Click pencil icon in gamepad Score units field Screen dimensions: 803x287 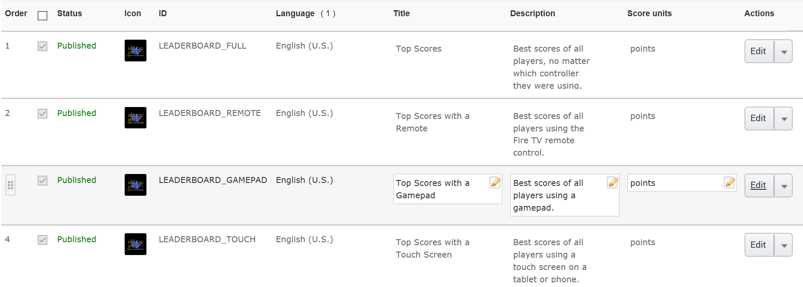730,183
